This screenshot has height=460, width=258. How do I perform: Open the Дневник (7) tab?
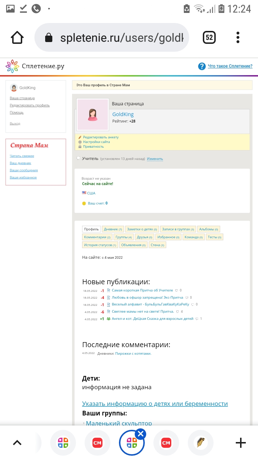[x=113, y=229]
